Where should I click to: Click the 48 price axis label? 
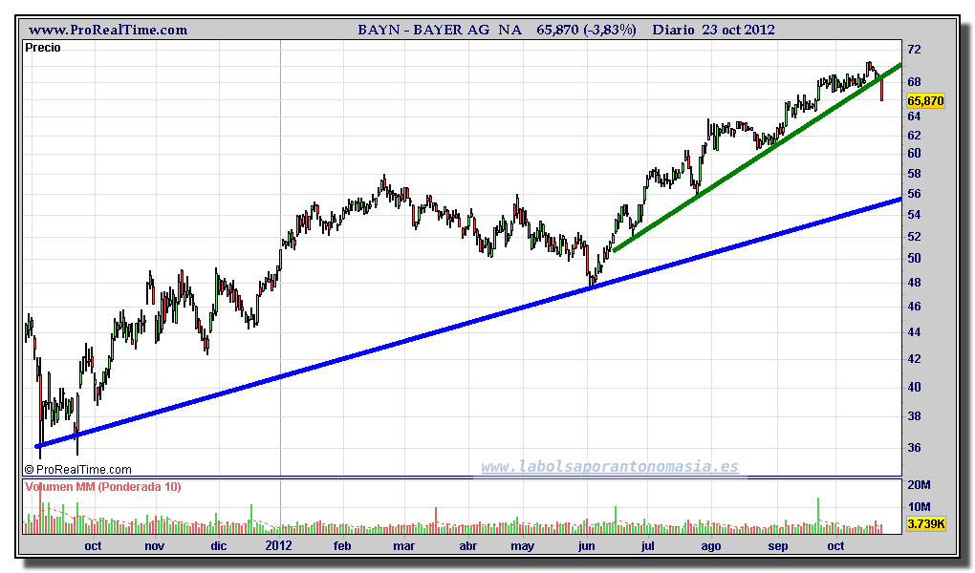(x=914, y=282)
